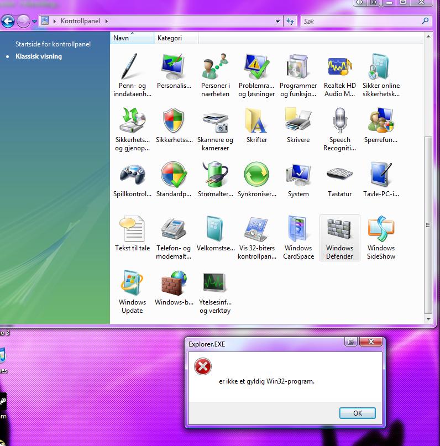Click scrollbar down arrow
The image size is (440, 446).
(428, 319)
